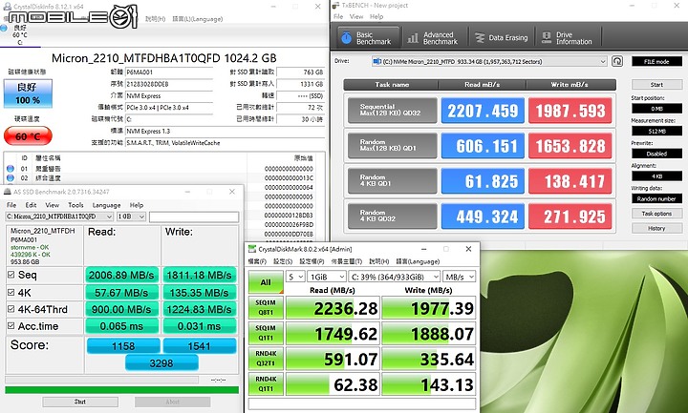Click the red 60 °C temperature indicator

tap(28, 136)
